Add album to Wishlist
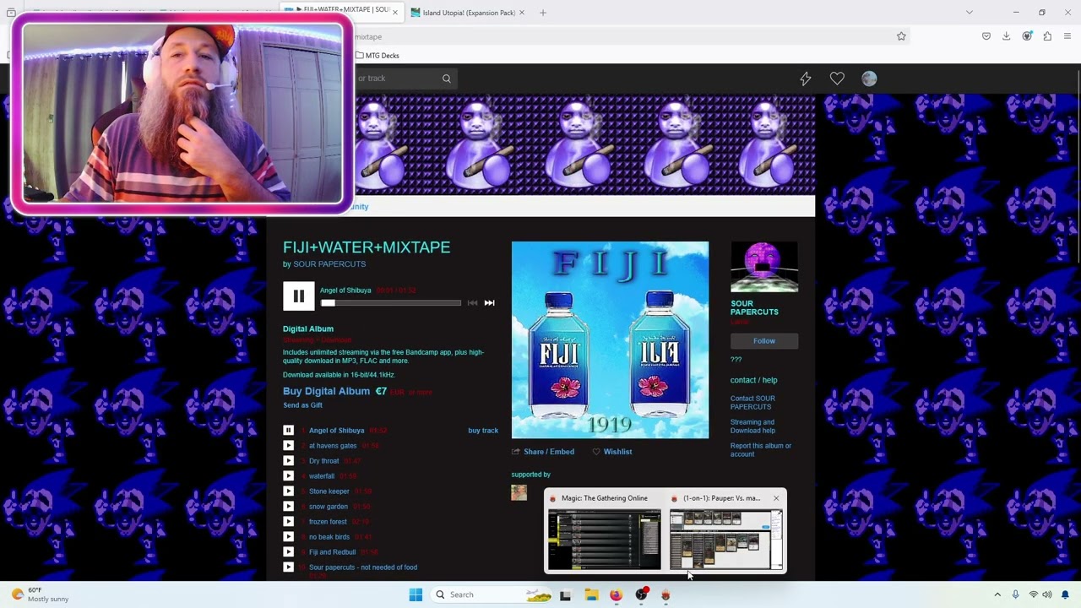 611,452
